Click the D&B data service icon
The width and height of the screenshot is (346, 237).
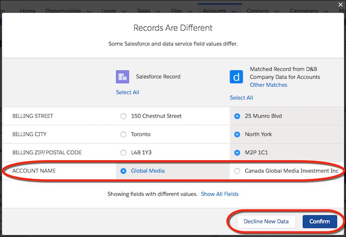click(236, 77)
